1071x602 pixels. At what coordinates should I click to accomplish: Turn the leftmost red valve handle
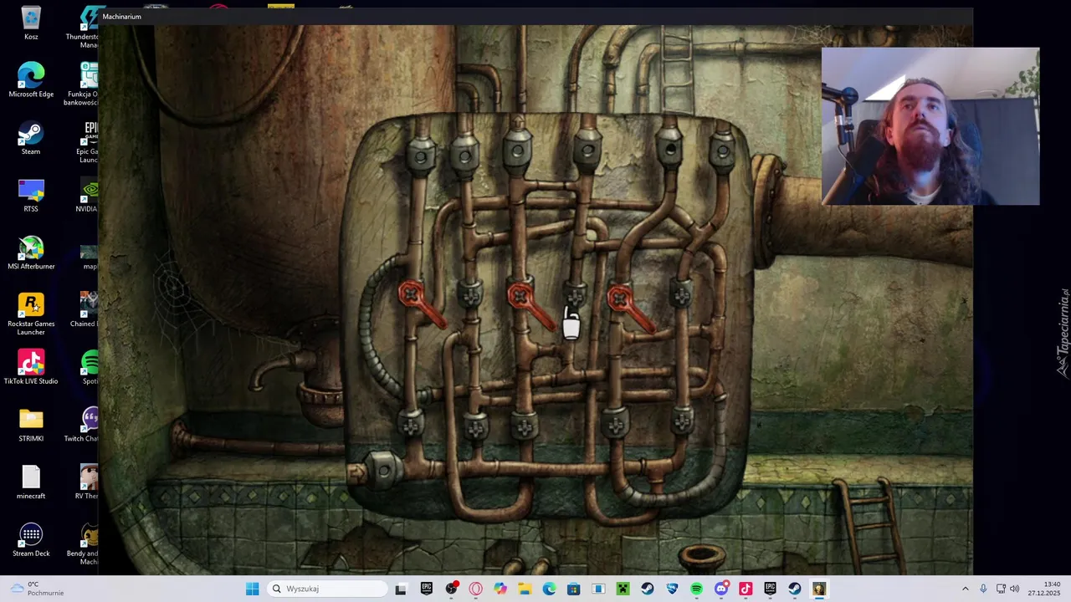tap(421, 303)
